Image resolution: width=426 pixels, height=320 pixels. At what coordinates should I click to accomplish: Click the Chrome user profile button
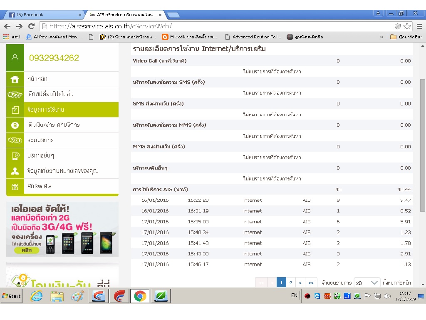(378, 13)
